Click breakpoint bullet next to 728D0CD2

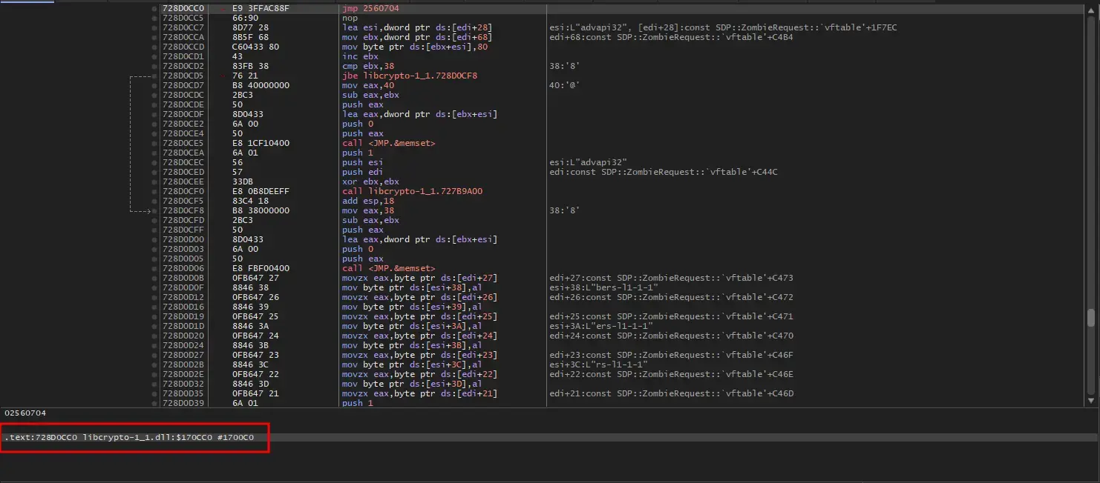(154, 66)
